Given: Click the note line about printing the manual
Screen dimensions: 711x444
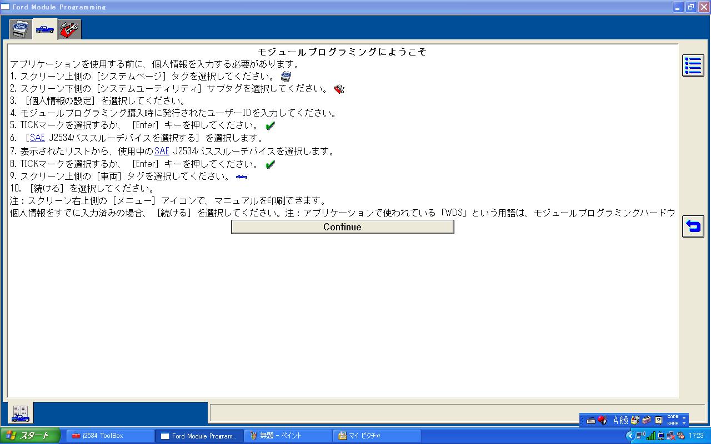Looking at the screenshot, I should 168,201.
